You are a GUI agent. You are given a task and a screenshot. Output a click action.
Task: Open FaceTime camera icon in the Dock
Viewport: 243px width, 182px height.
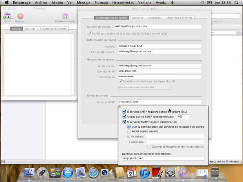pyautogui.click(x=106, y=173)
